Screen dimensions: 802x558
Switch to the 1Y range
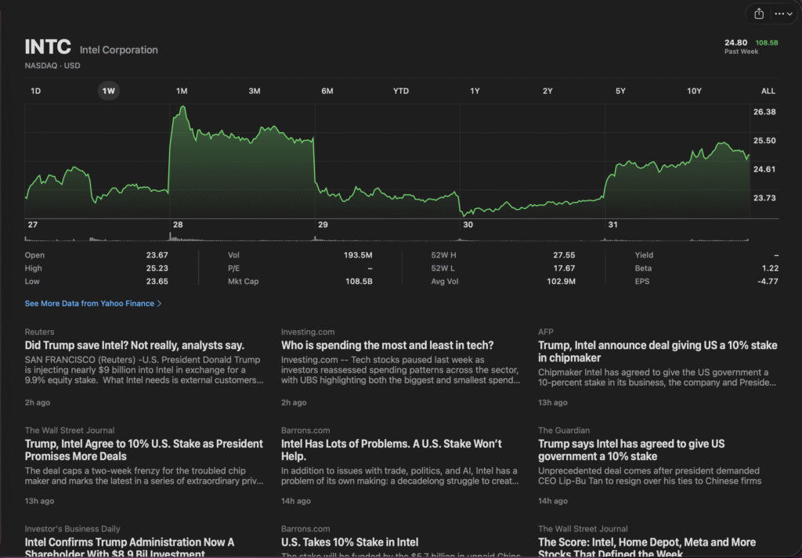475,91
